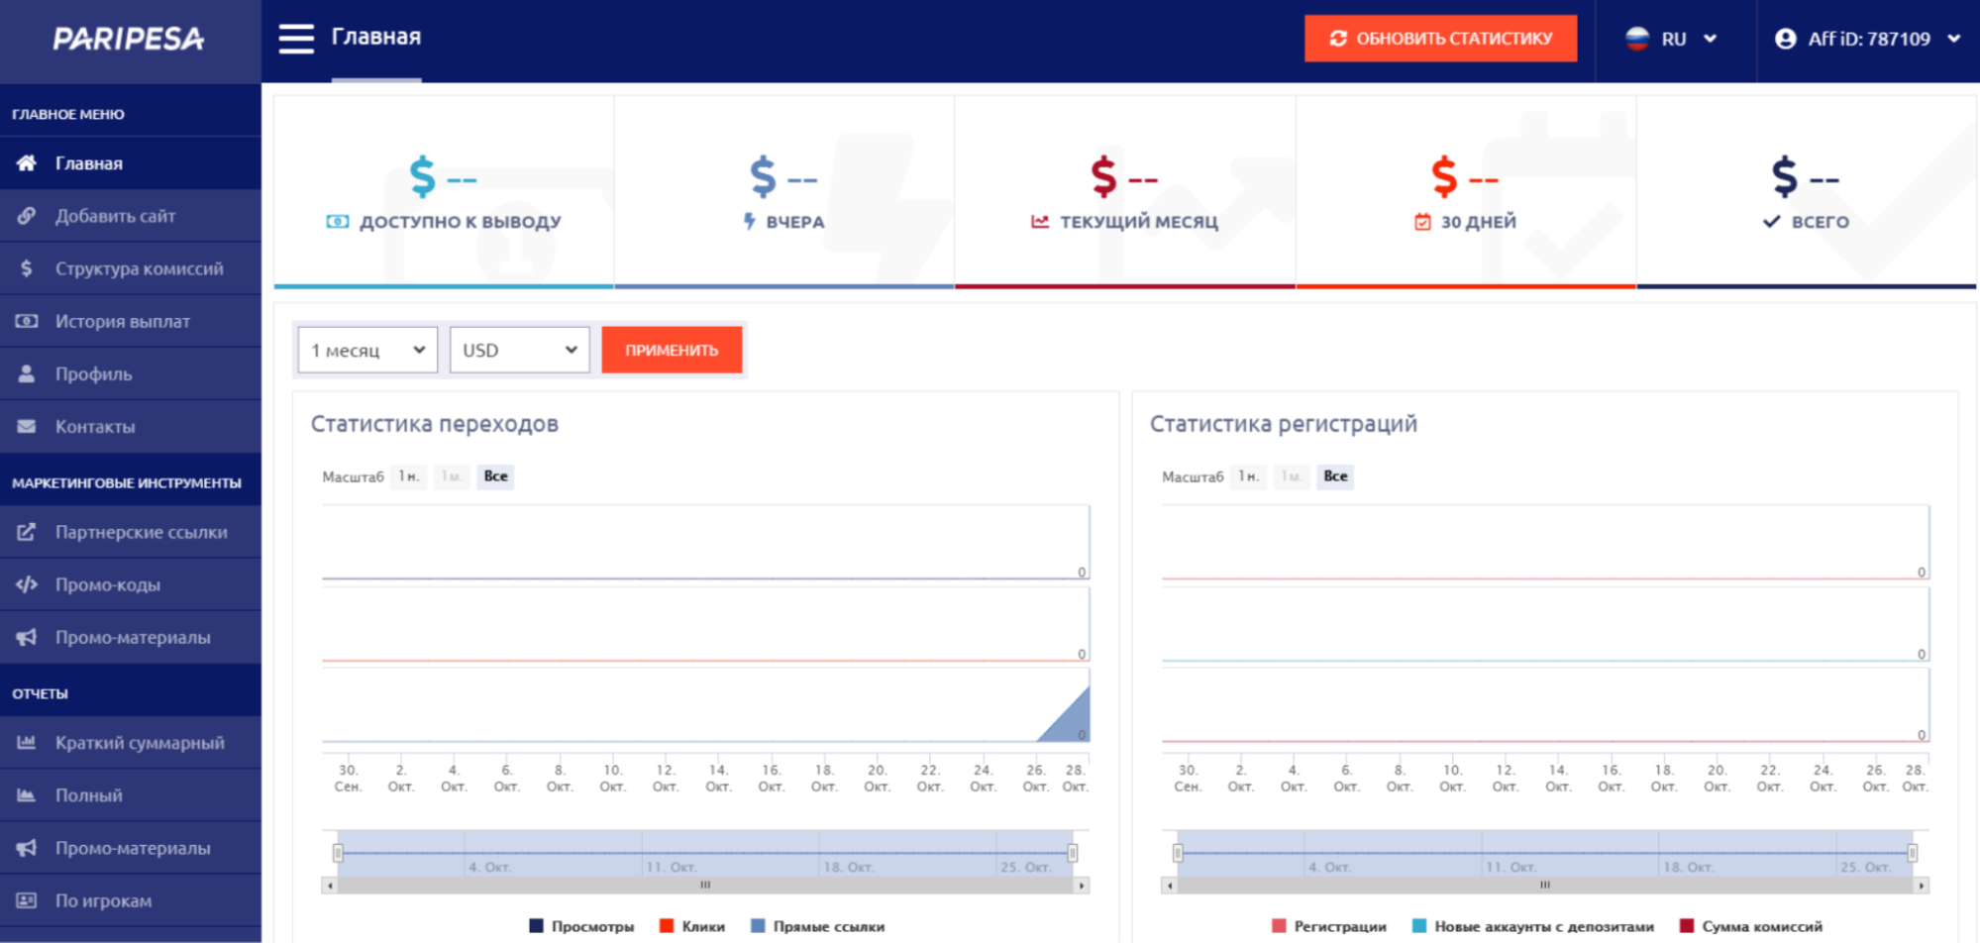Click the home icon beside Главная

27,163
